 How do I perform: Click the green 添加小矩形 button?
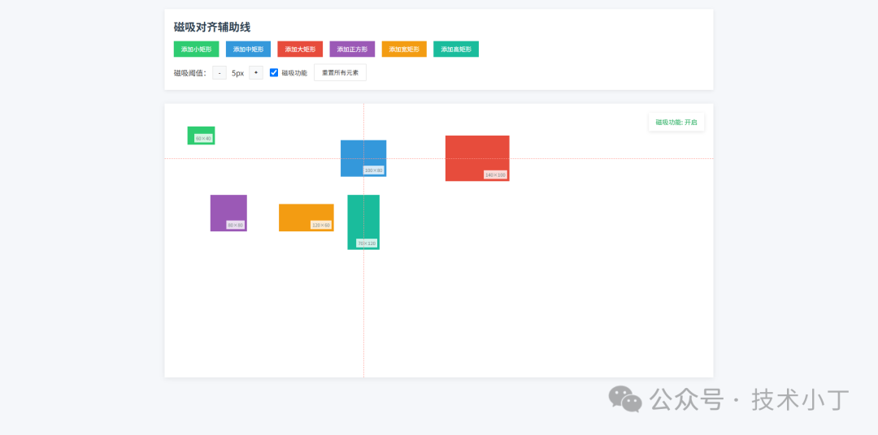pyautogui.click(x=196, y=50)
